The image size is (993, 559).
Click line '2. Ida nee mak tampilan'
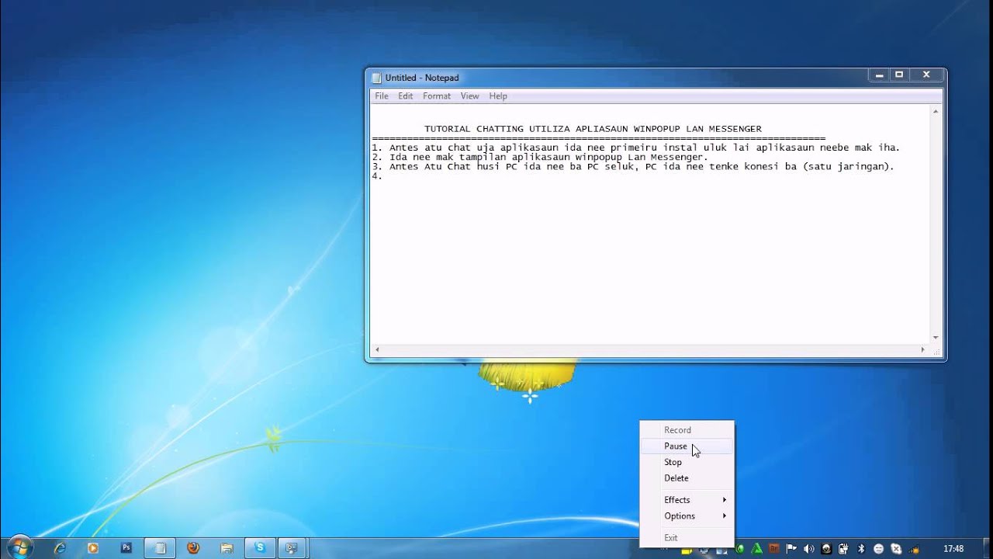pos(540,157)
